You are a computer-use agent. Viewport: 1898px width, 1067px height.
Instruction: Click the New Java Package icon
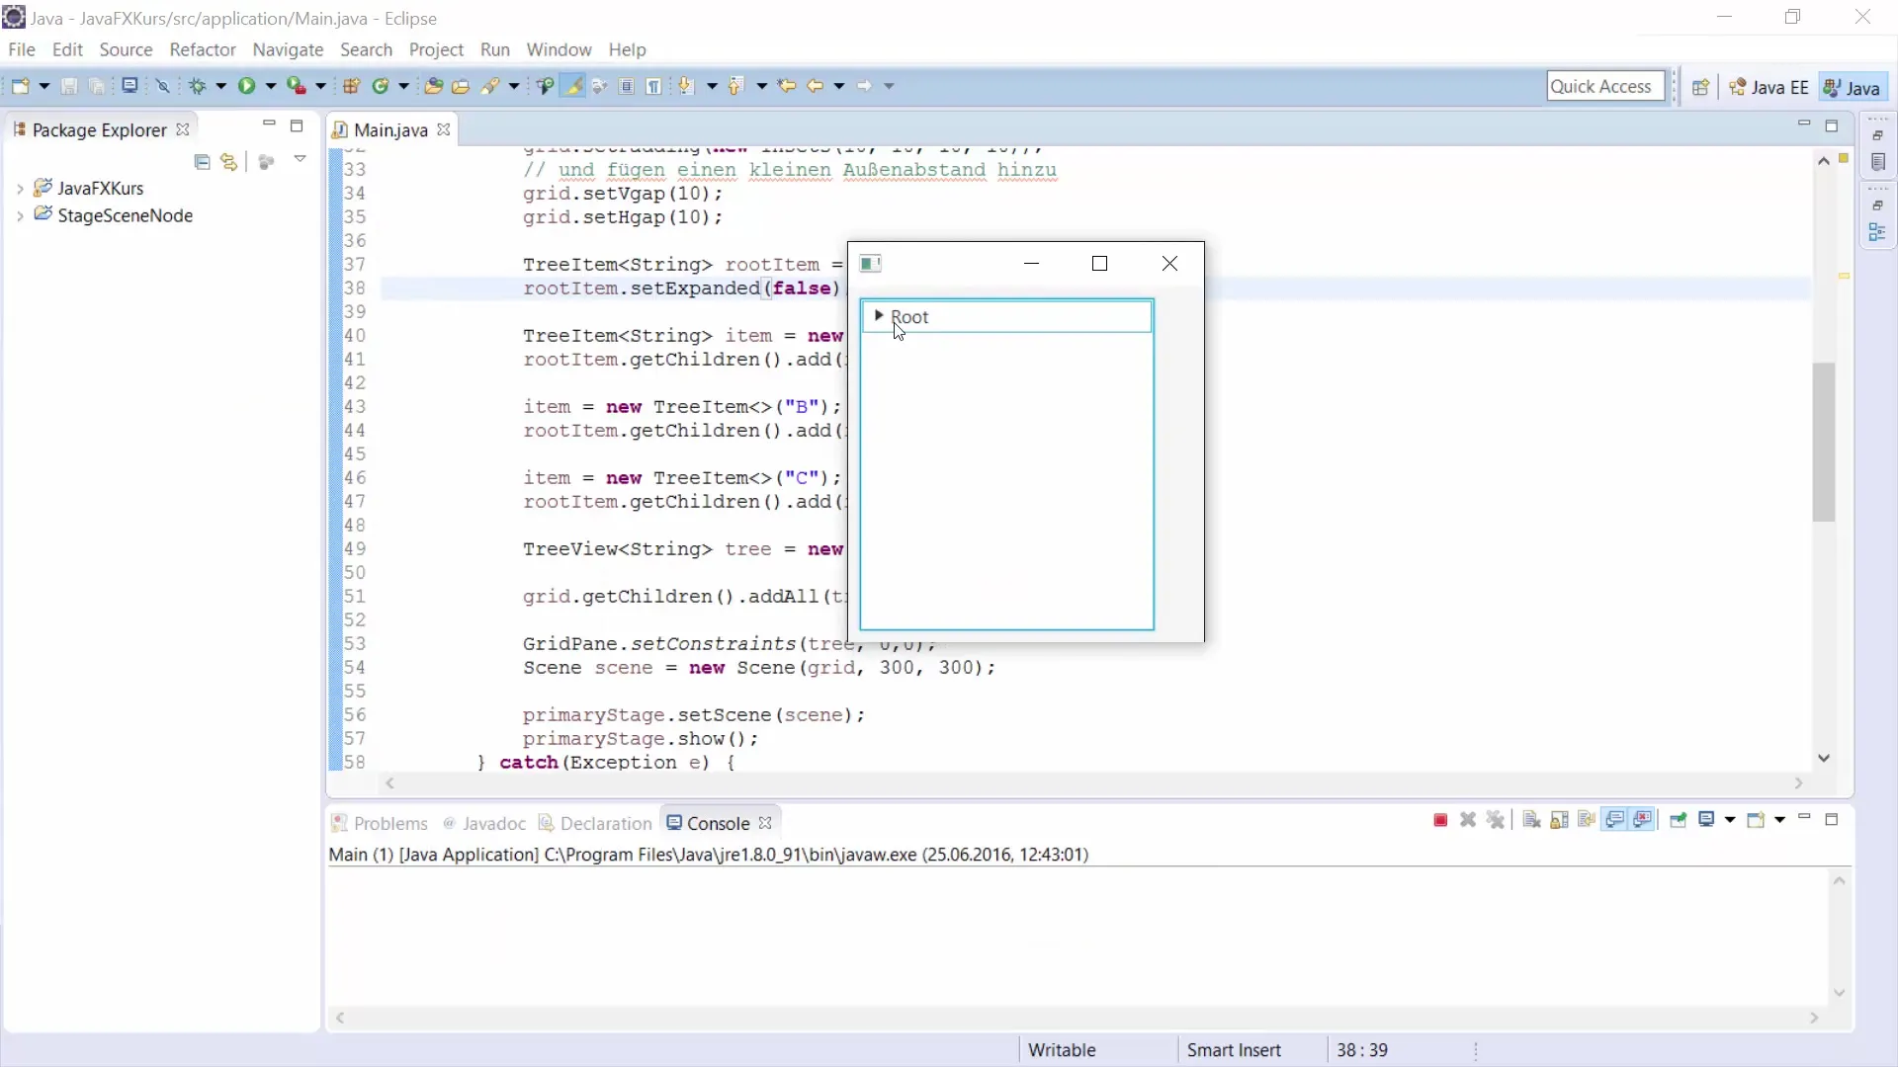tap(351, 86)
